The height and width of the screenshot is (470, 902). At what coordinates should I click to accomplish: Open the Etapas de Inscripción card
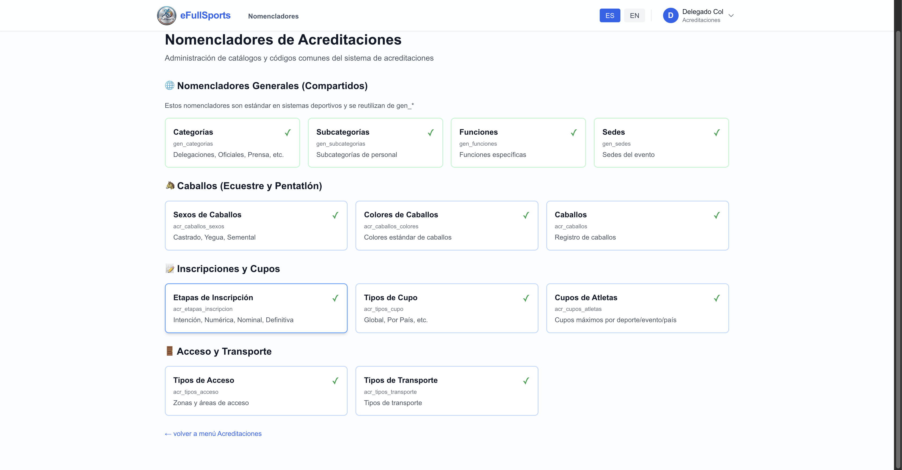(x=256, y=308)
